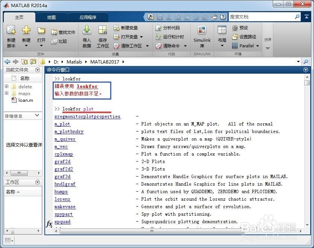Open the 工作区 panel actions menu
The height and width of the screenshot is (248, 314).
[x=38, y=182]
